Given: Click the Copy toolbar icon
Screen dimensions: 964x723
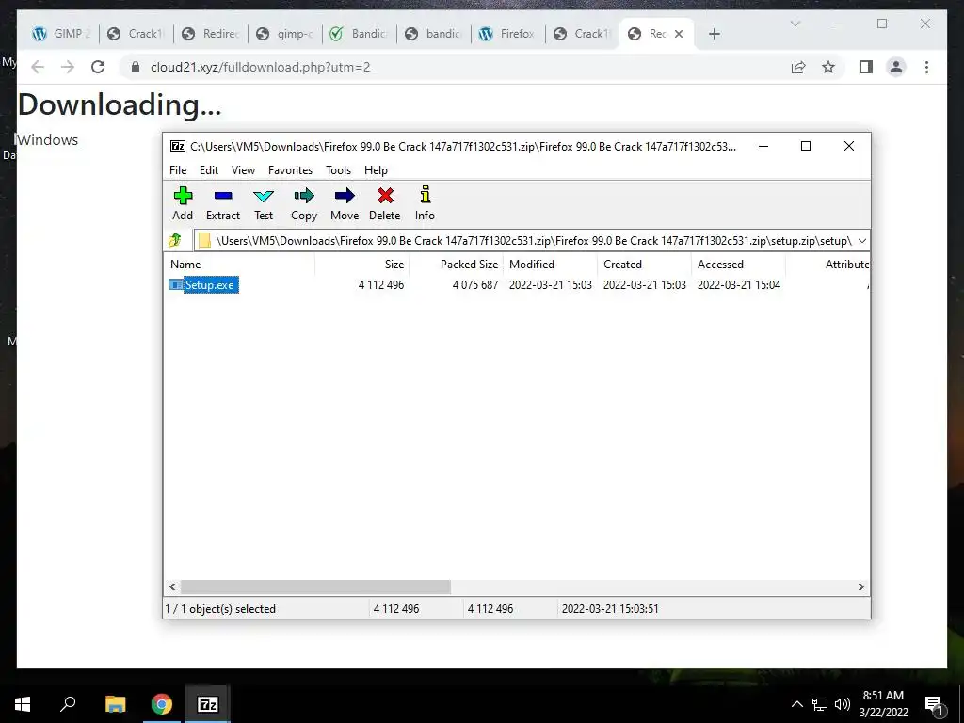Looking at the screenshot, I should pos(304,203).
